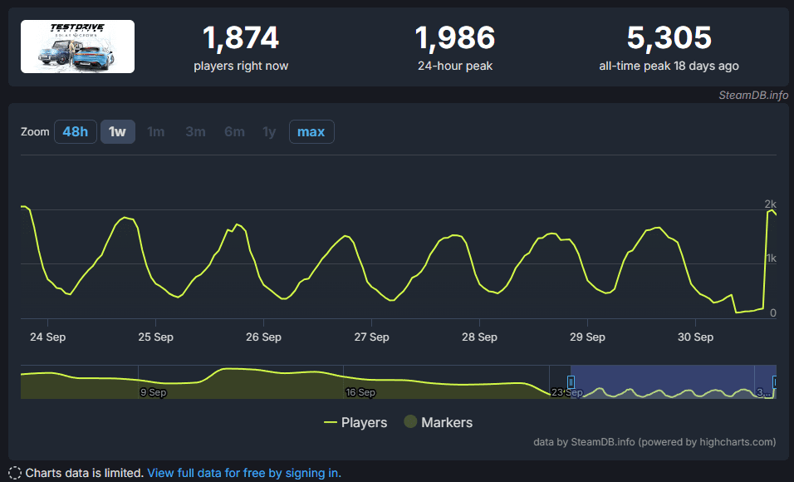794x482 pixels.
Task: Select the disabled 6m zoom option
Action: pos(234,132)
